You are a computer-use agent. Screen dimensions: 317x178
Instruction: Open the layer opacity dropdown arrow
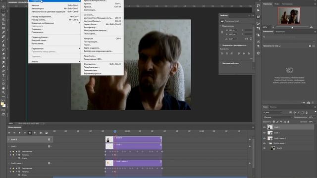coord(315,117)
